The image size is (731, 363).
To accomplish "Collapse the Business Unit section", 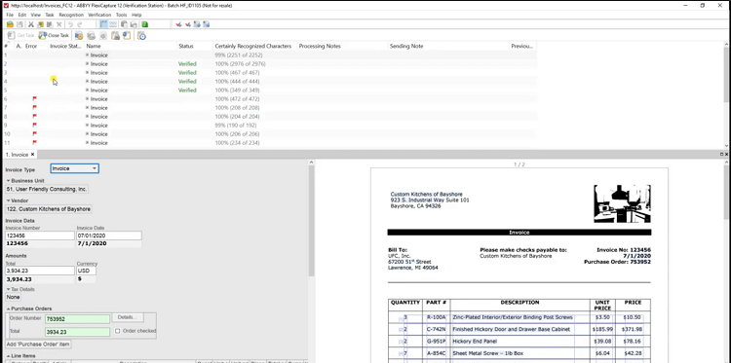I will tap(8, 181).
